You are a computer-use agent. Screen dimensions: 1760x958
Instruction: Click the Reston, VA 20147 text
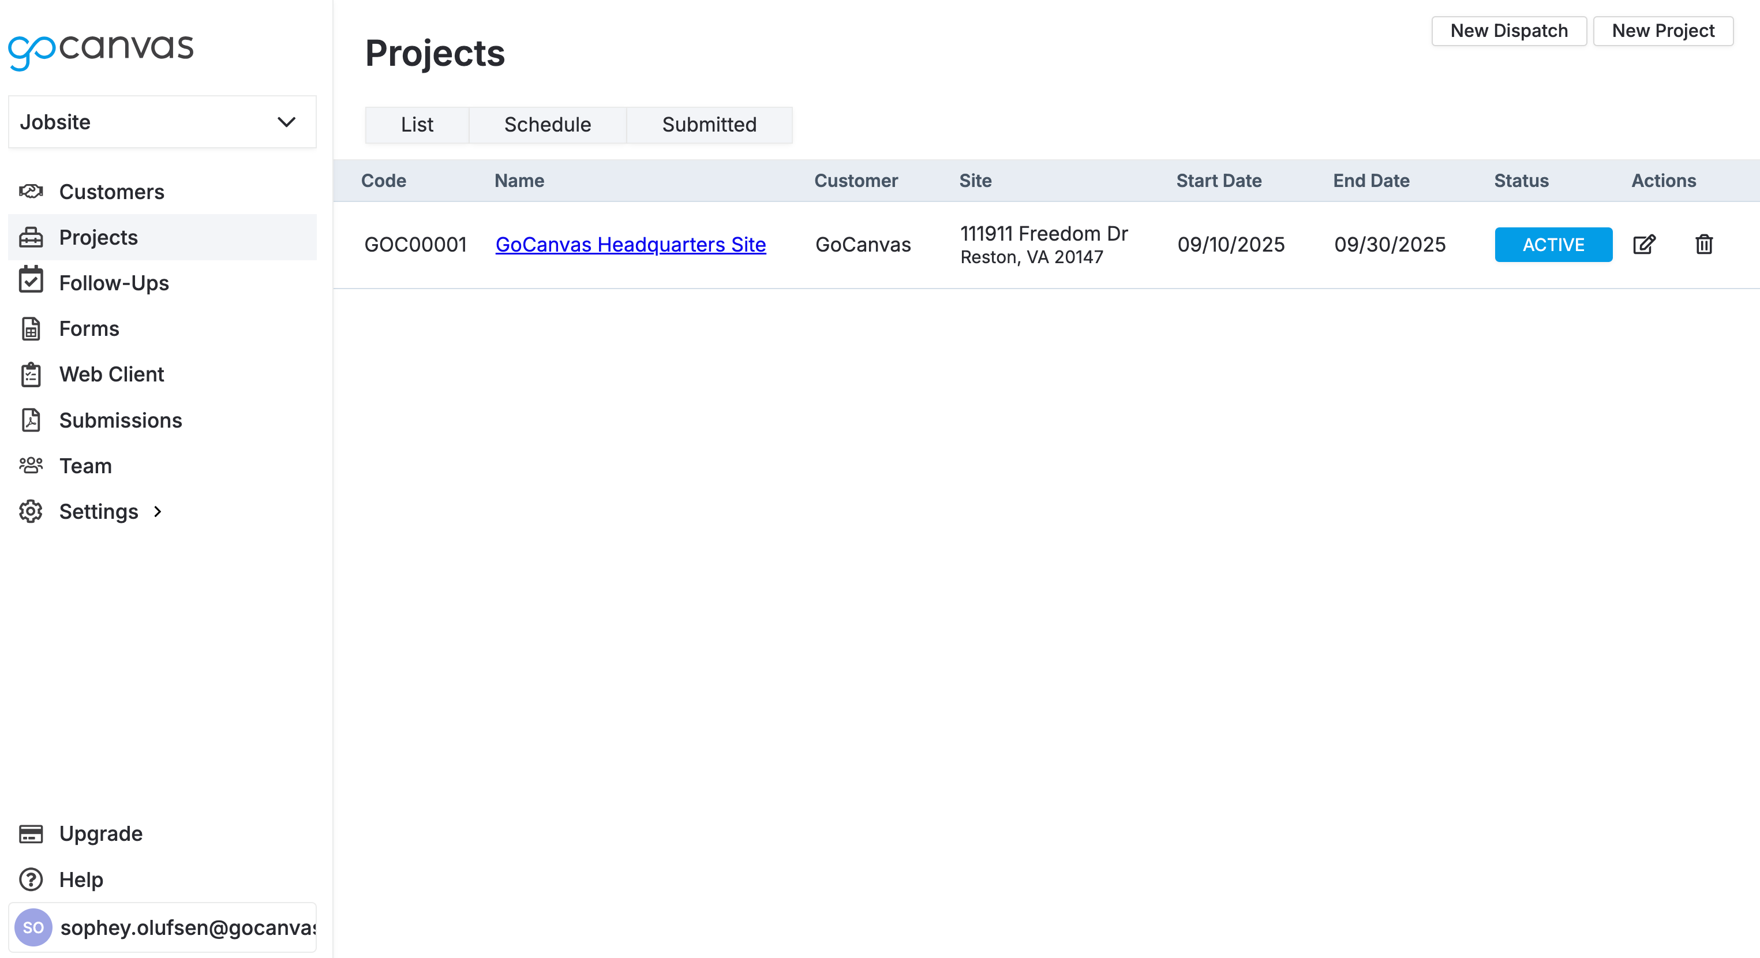pyautogui.click(x=1032, y=257)
